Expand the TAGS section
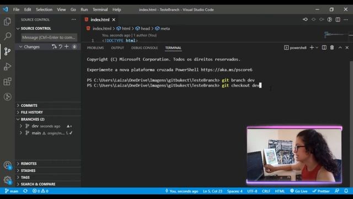This screenshot has width=353, height=199. click(18, 177)
